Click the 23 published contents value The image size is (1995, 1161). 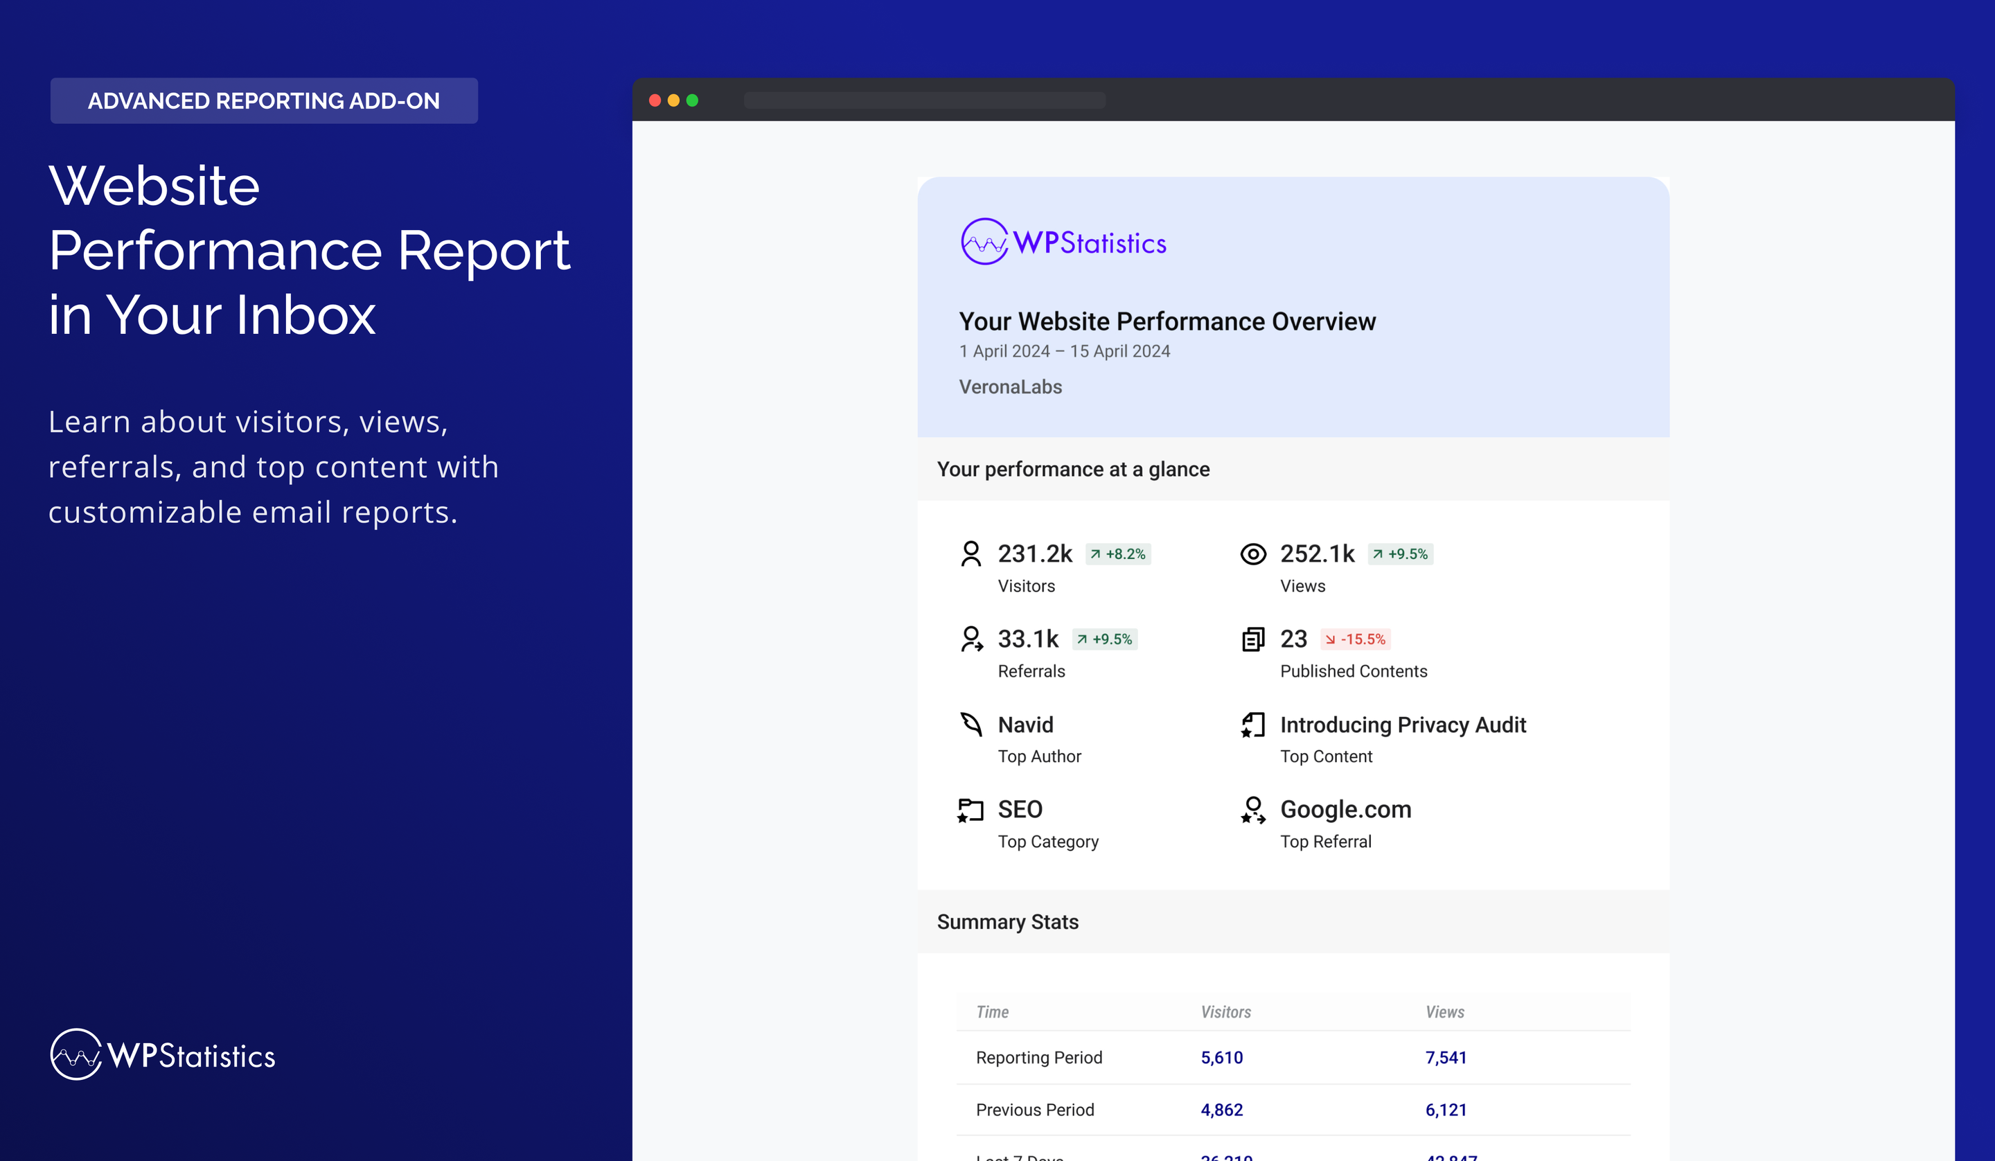click(1293, 638)
